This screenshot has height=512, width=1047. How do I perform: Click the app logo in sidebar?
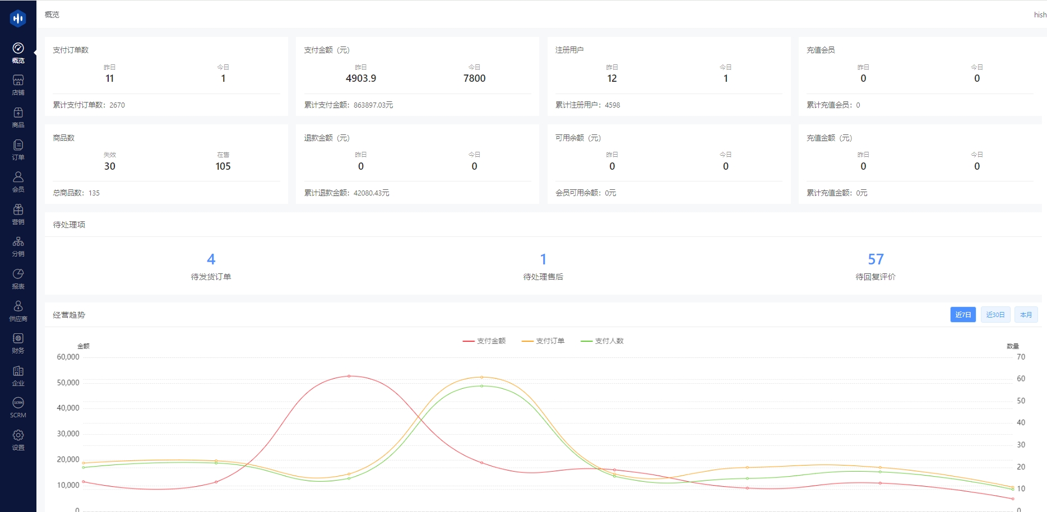coord(18,18)
